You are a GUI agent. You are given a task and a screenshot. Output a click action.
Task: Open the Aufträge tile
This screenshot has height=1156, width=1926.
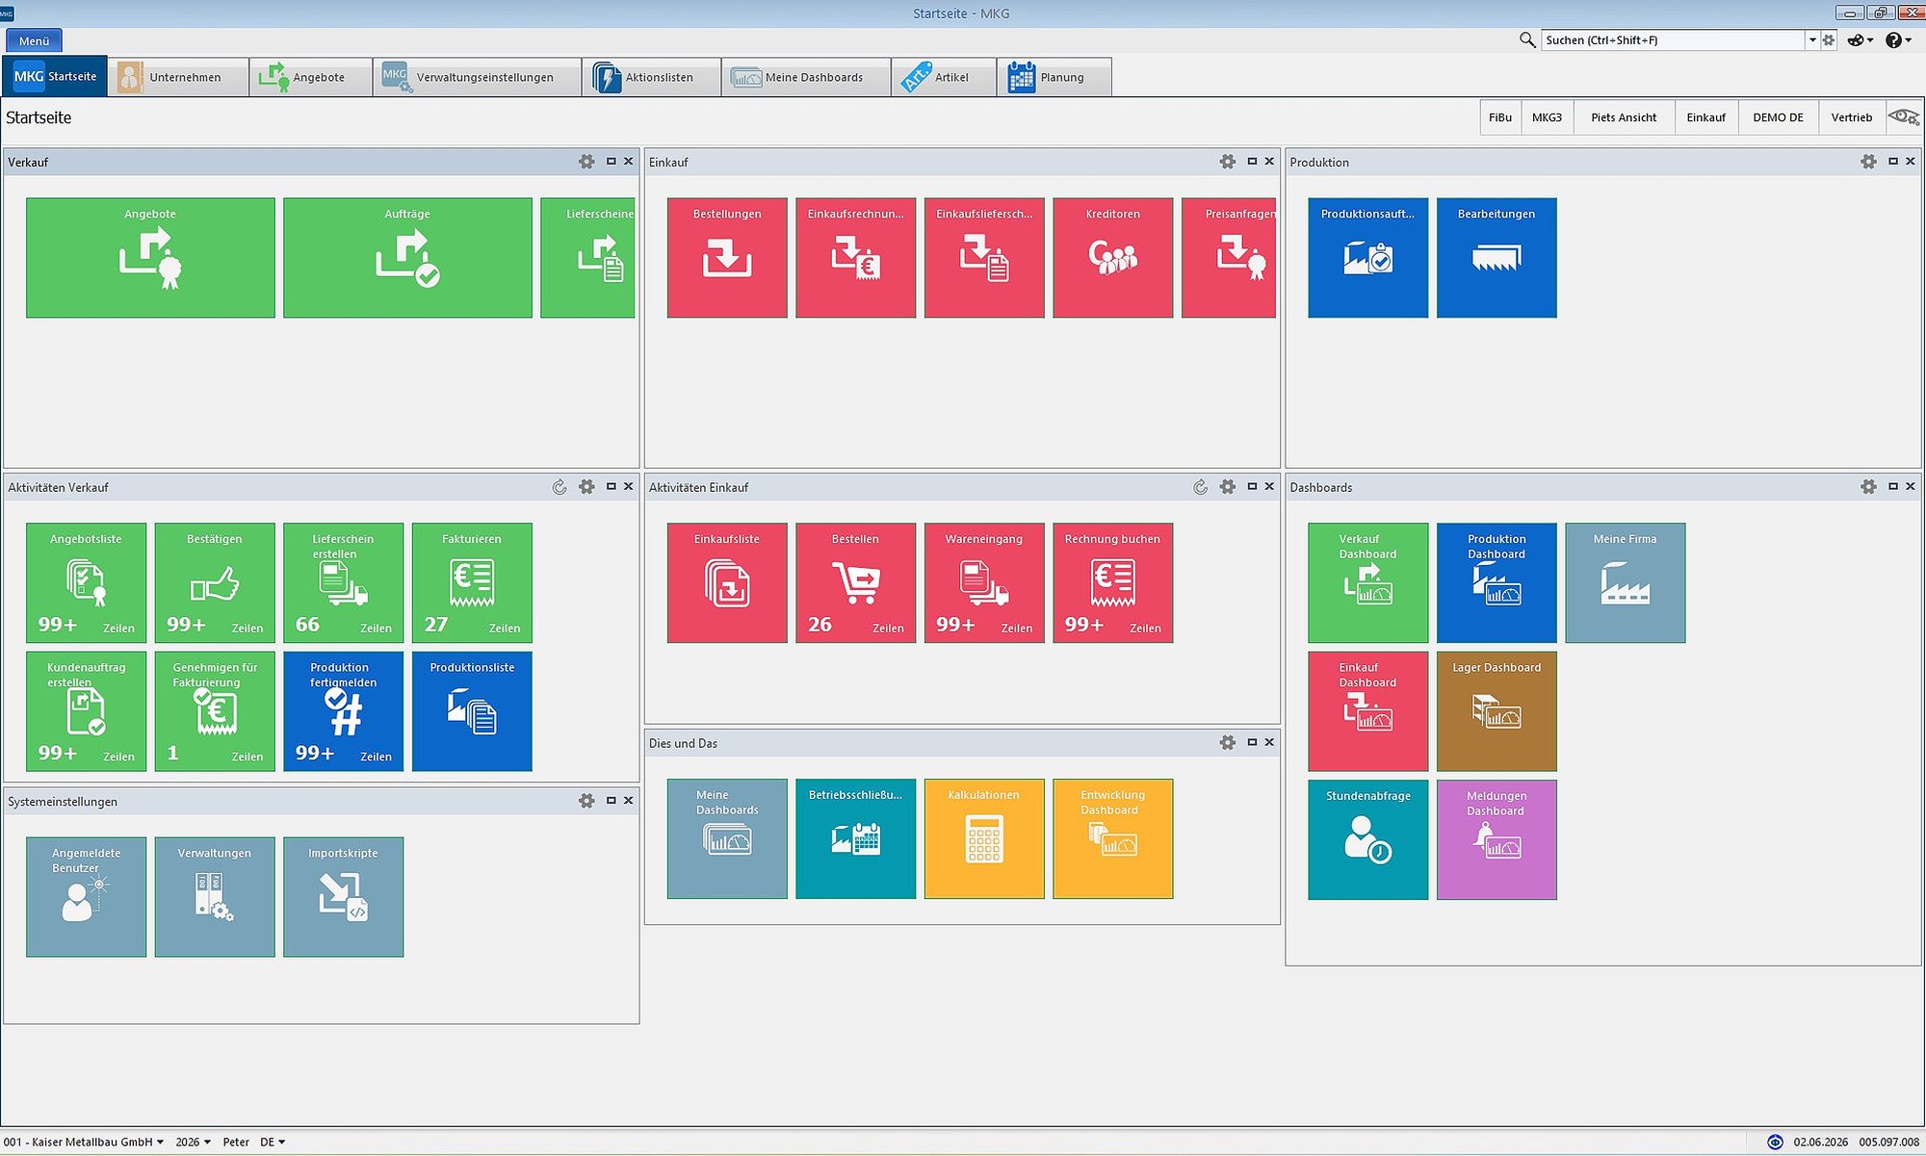(x=407, y=258)
